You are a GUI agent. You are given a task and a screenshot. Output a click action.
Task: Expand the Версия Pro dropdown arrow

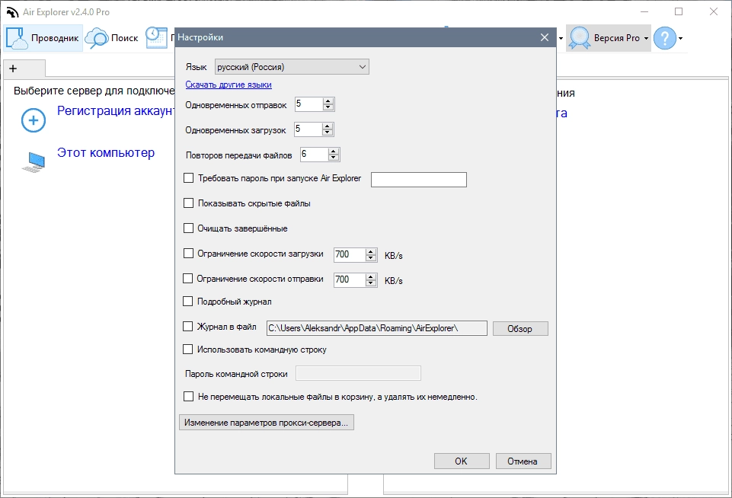646,38
